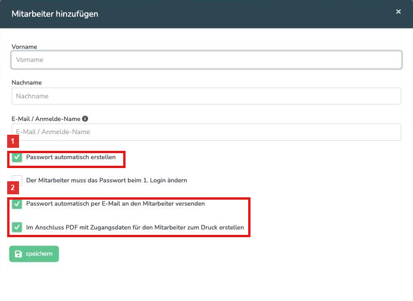Focus the Vorname input field
This screenshot has width=413, height=301.
(x=206, y=60)
